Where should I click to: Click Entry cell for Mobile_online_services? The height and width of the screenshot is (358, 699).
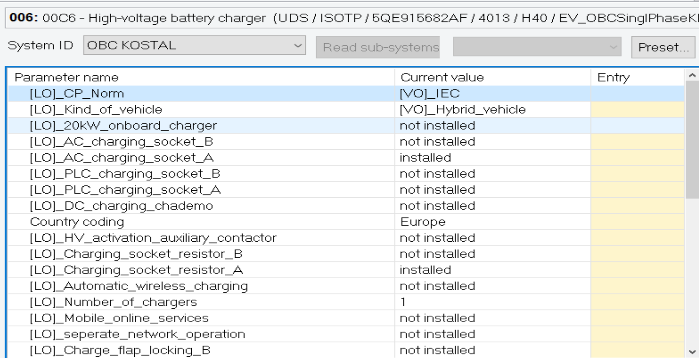coord(637,318)
